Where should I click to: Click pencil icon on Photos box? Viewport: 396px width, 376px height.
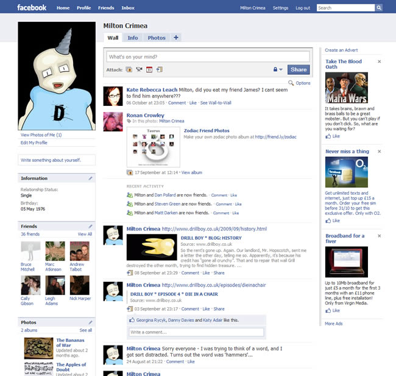click(x=91, y=322)
